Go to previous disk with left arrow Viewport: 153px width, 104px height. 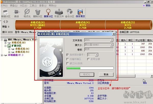click(4, 21)
